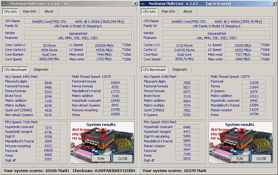Click the Features field in v. 1.5.0 window
This screenshot has width=278, height=175.
pos(78,38)
